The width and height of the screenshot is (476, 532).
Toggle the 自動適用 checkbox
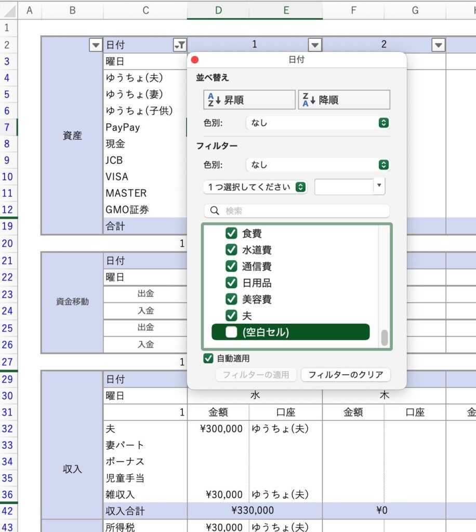208,358
